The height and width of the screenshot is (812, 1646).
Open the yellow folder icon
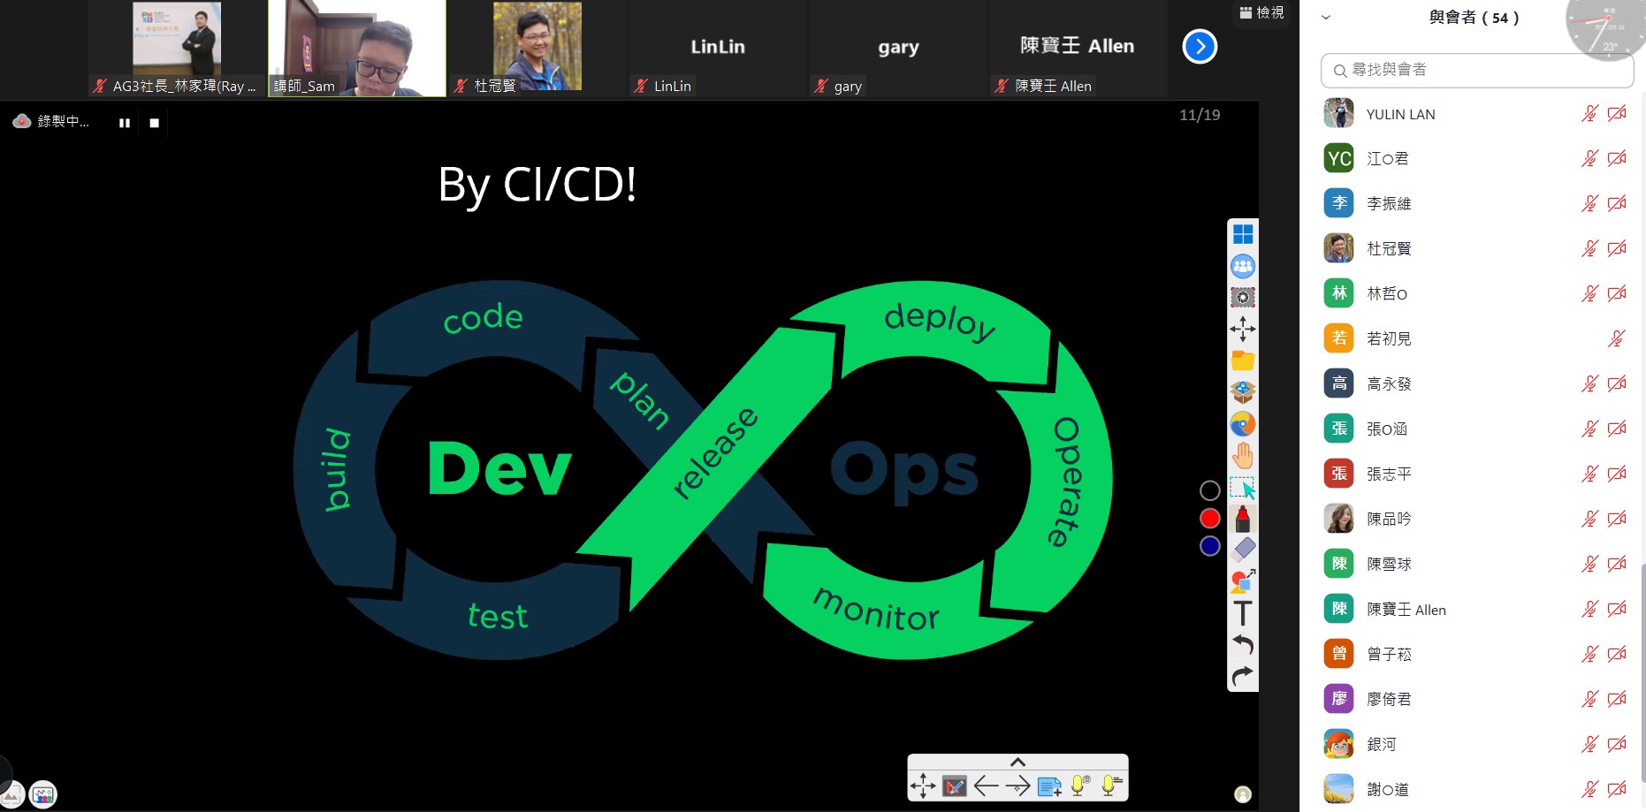click(x=1243, y=360)
